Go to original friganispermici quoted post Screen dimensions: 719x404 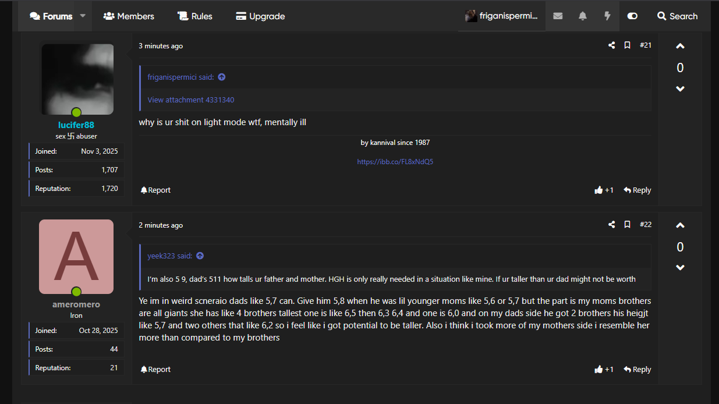(x=222, y=77)
